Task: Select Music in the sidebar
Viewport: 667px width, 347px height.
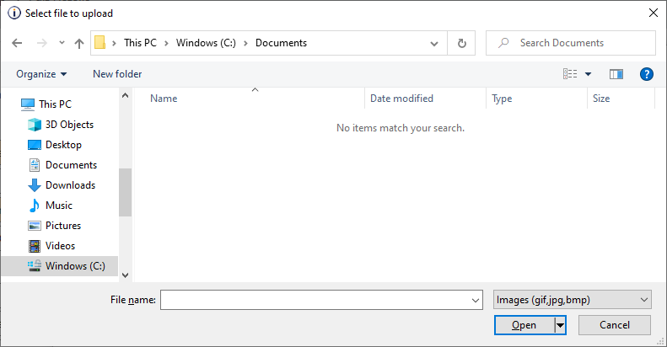Action: click(x=59, y=206)
